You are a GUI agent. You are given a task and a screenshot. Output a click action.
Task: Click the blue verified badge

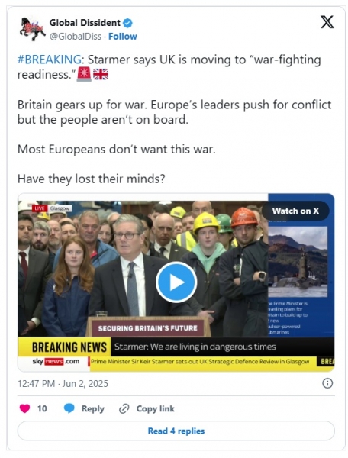127,23
